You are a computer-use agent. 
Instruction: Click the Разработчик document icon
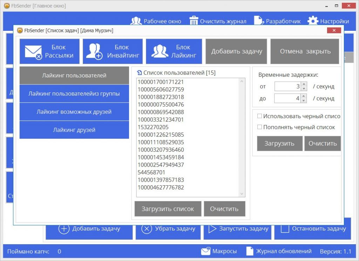tap(259, 20)
